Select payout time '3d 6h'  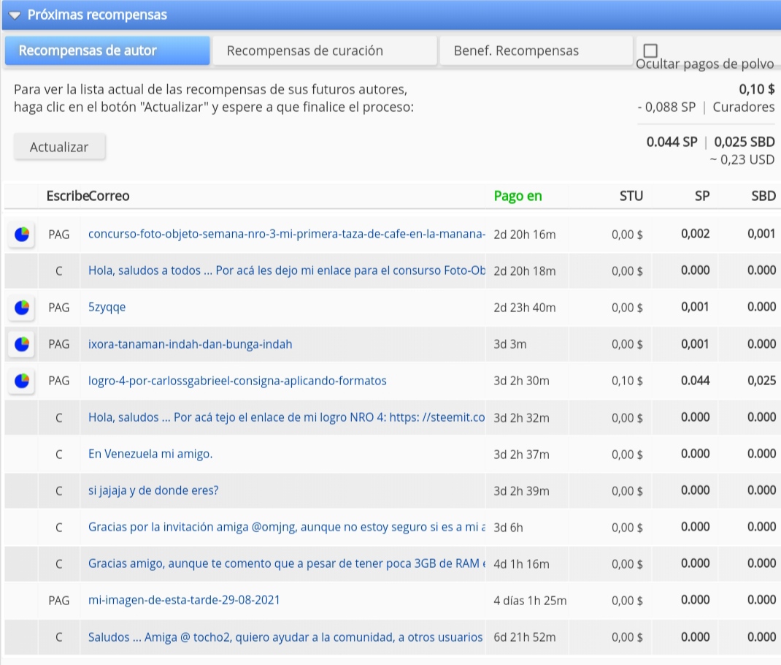point(508,528)
